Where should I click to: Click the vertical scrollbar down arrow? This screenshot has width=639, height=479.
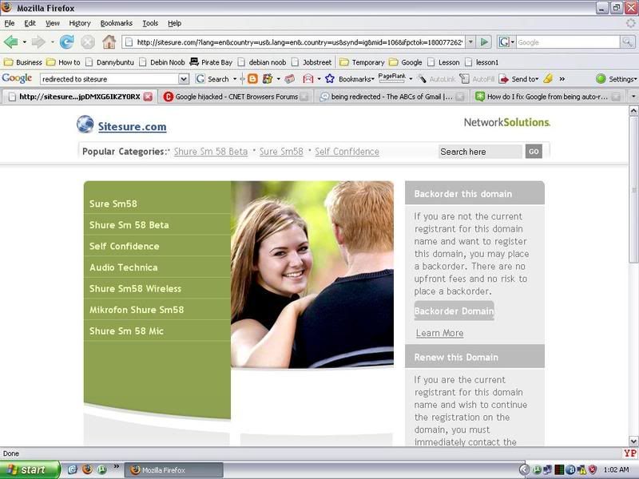pyautogui.click(x=633, y=441)
